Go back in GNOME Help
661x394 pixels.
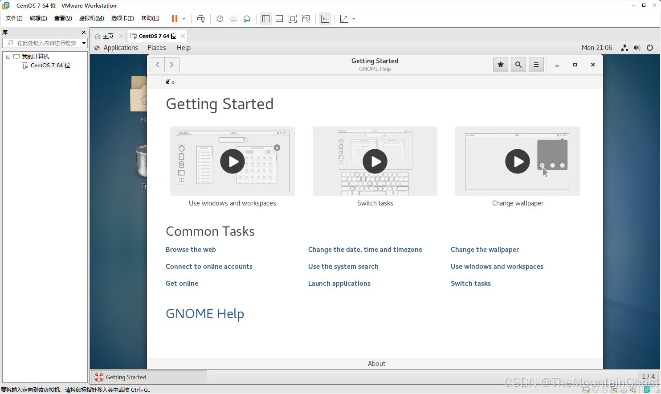[x=157, y=65]
